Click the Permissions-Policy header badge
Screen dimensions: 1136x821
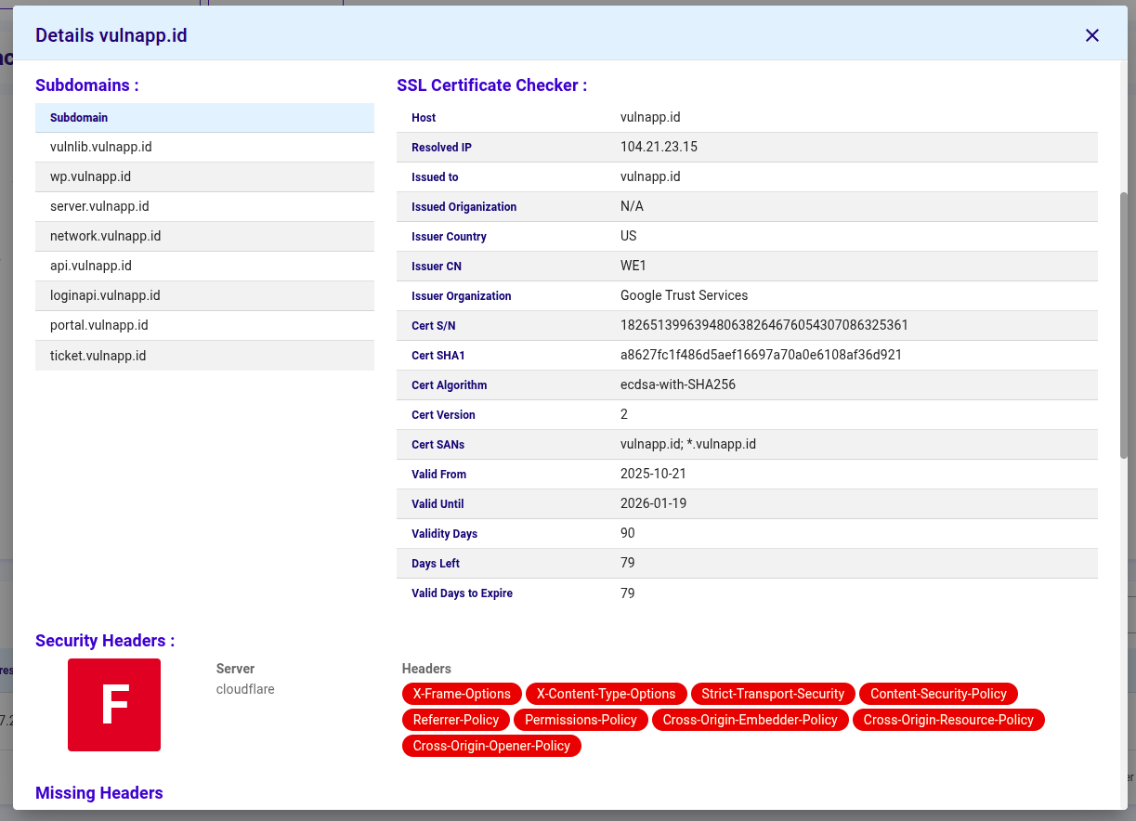(x=581, y=720)
